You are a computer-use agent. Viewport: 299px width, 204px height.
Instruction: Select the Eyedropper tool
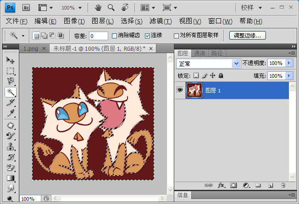coord(10,113)
